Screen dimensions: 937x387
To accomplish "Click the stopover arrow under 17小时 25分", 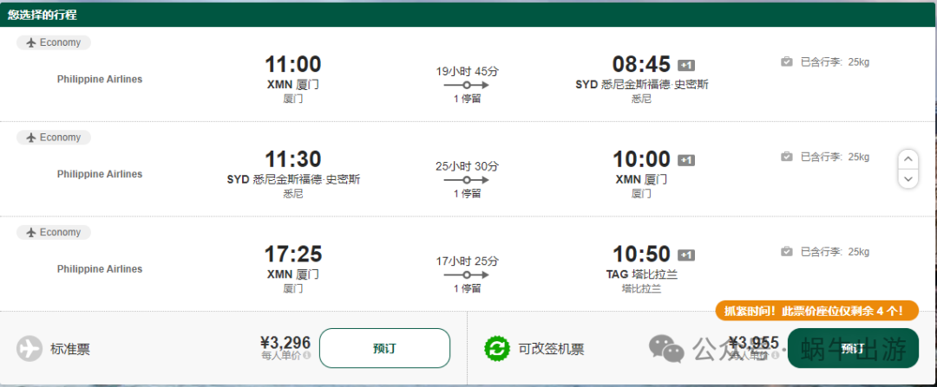I will click(x=467, y=275).
